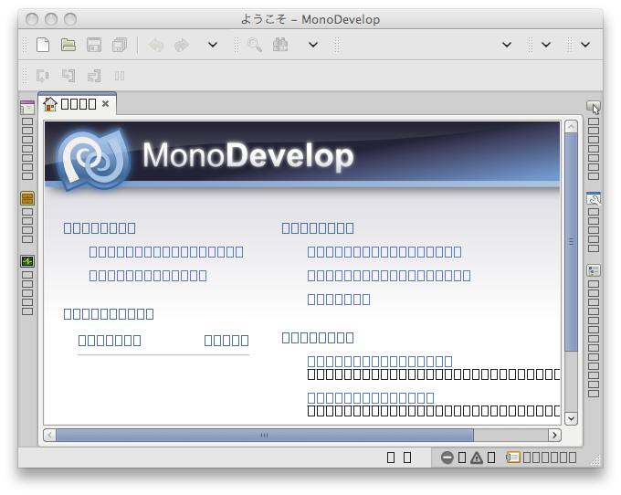Click the Undo arrow icon

pyautogui.click(x=156, y=45)
